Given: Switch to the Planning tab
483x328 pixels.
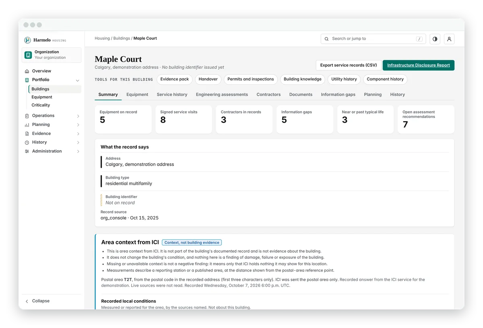Looking at the screenshot, I should (373, 95).
